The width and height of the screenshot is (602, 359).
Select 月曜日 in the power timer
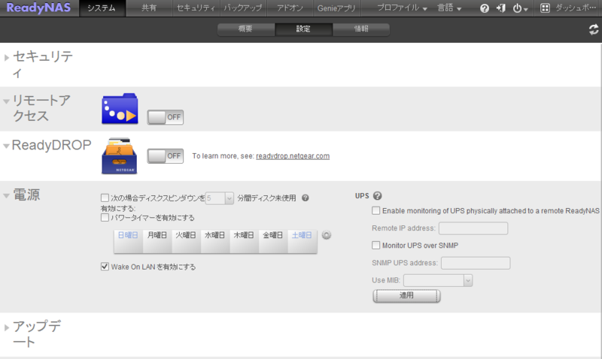click(157, 241)
